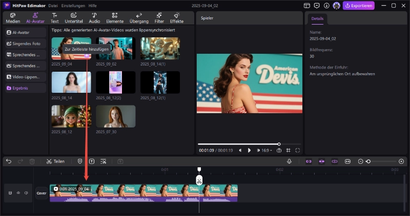Open the 16:9 aspect ratio dropdown

click(266, 150)
